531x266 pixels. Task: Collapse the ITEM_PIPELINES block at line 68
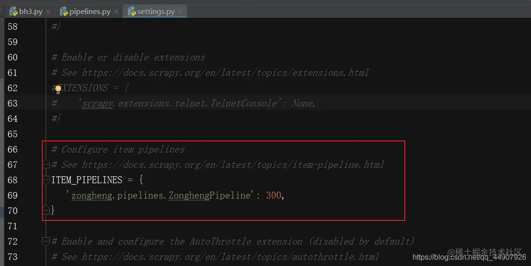click(46, 180)
